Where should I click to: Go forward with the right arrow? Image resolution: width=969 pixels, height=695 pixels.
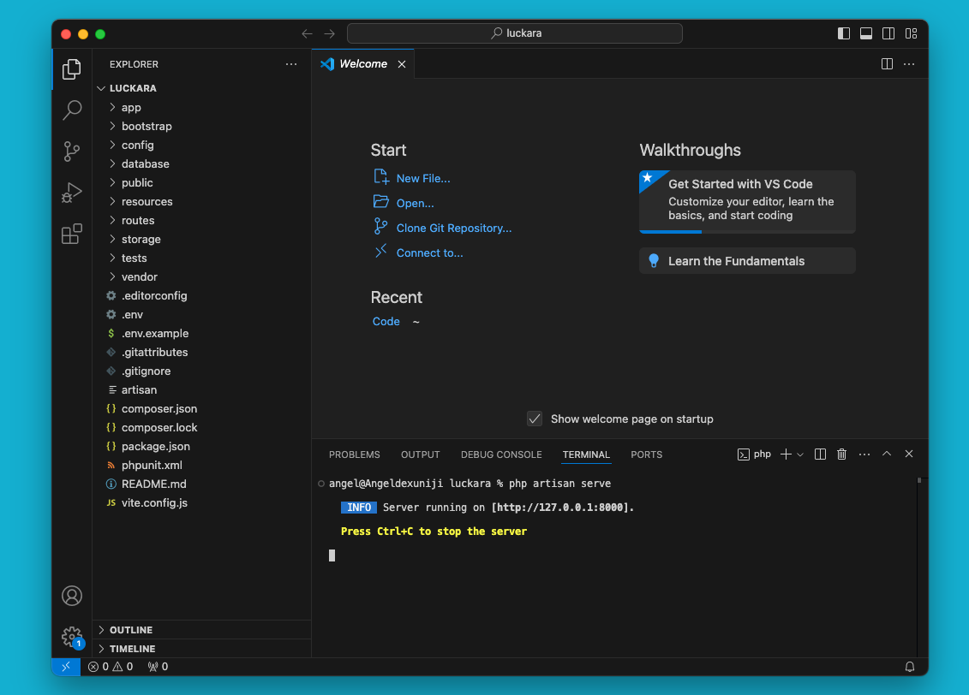(329, 33)
